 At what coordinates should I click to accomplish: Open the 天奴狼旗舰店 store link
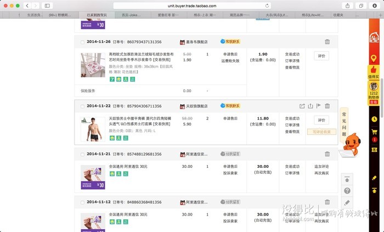coord(196,106)
